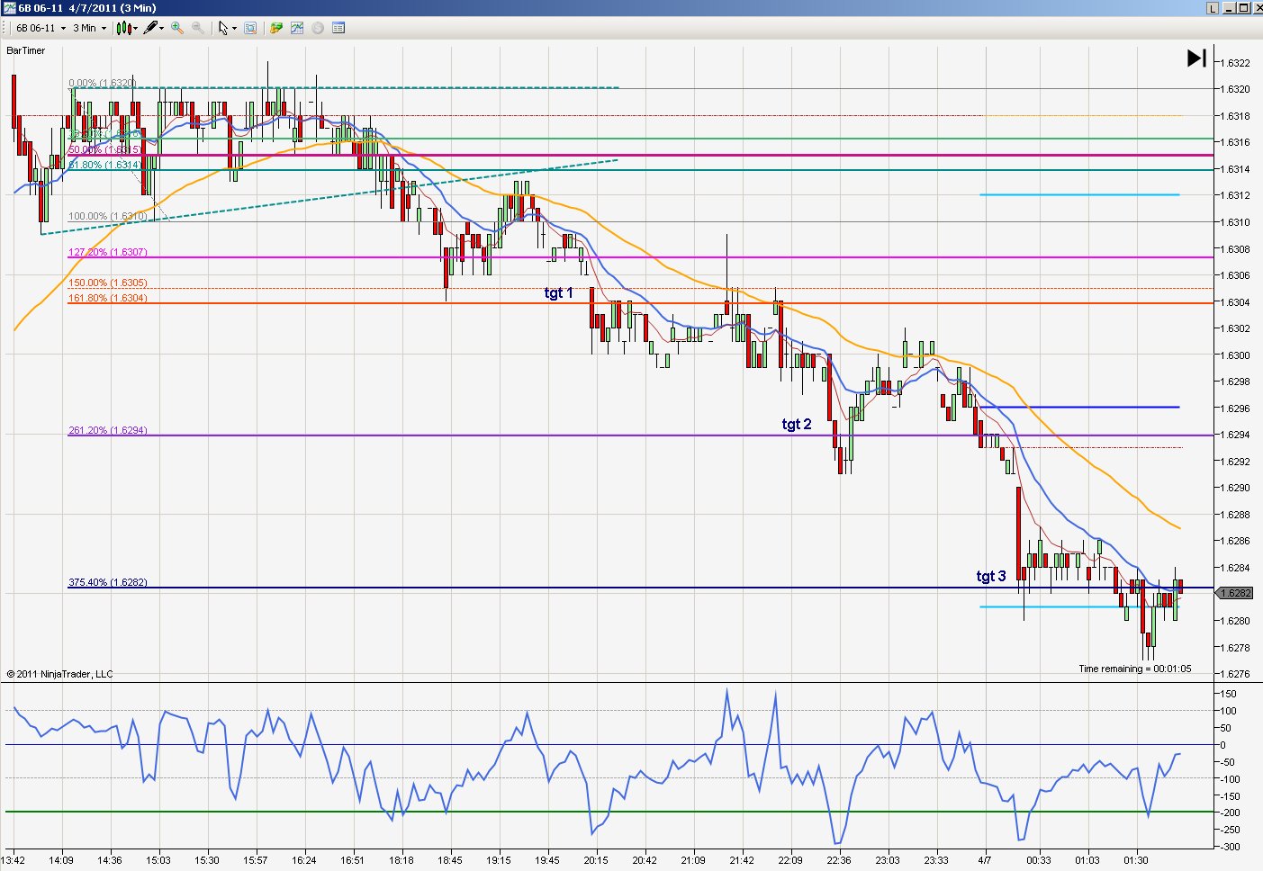Screen dimensions: 1263x871
Task: Click the 01:30 time axis label
Action: [x=1136, y=860]
